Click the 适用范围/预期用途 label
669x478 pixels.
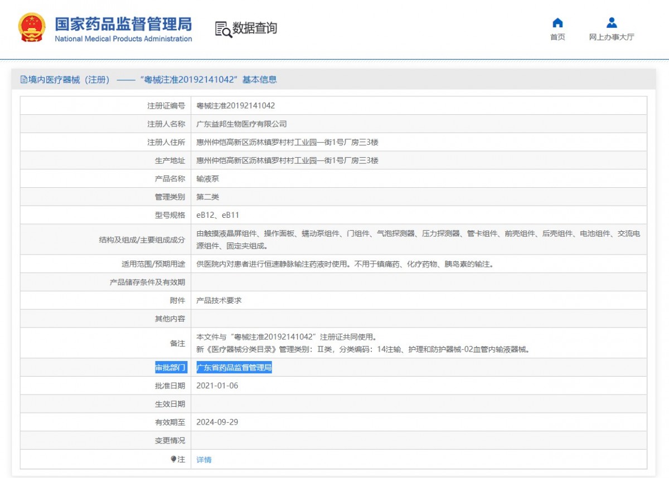pos(153,264)
